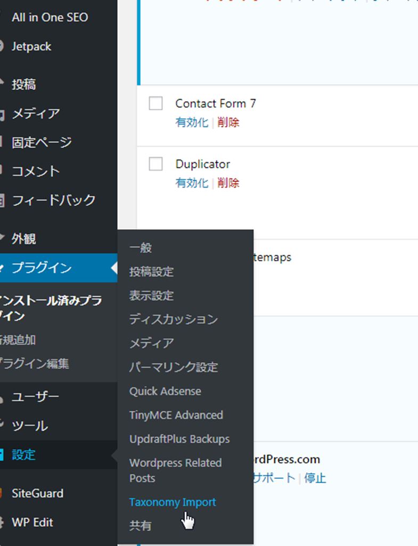Click the SiteGuard sidebar icon
The image size is (418, 546).
pyautogui.click(x=2, y=493)
